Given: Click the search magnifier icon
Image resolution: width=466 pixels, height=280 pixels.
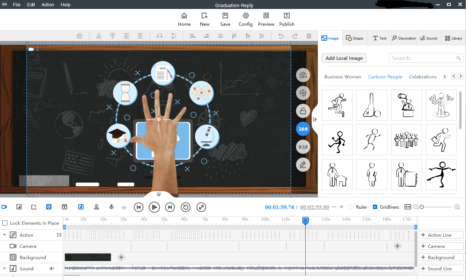Looking at the screenshot, I should tap(459, 58).
